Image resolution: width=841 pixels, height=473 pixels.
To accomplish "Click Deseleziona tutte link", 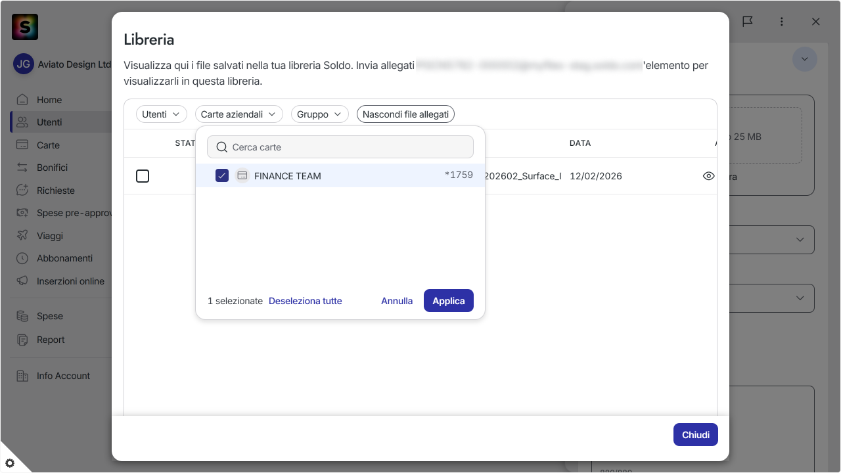I will (306, 301).
